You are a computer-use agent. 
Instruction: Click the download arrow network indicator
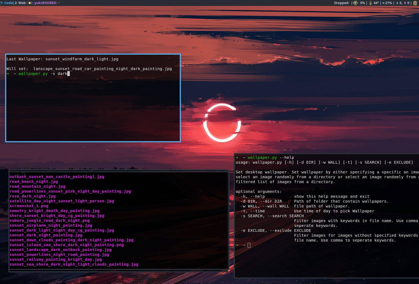tap(397, 3)
